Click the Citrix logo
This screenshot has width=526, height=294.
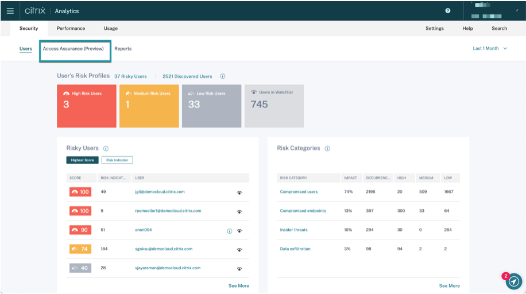click(35, 11)
